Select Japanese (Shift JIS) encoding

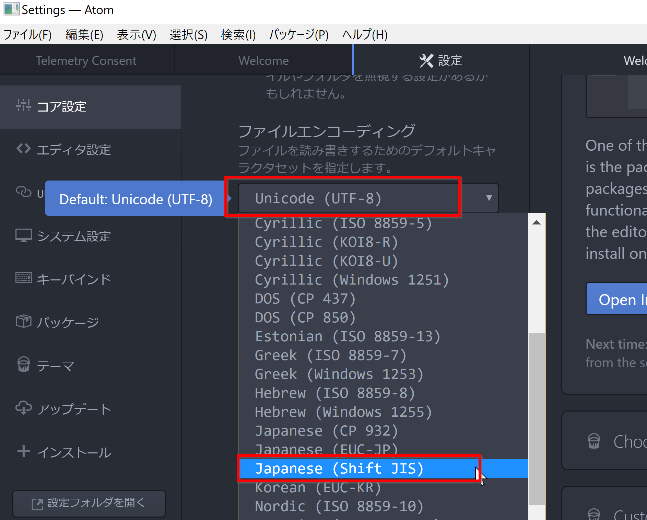pyautogui.click(x=383, y=469)
